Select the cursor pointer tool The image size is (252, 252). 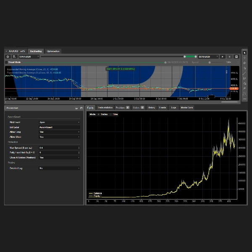point(244,53)
